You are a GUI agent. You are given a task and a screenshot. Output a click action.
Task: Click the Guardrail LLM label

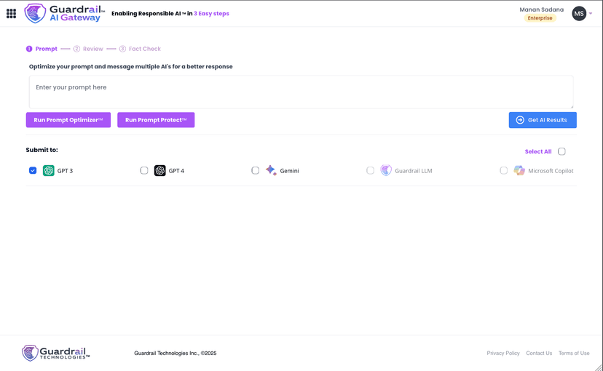coord(414,171)
